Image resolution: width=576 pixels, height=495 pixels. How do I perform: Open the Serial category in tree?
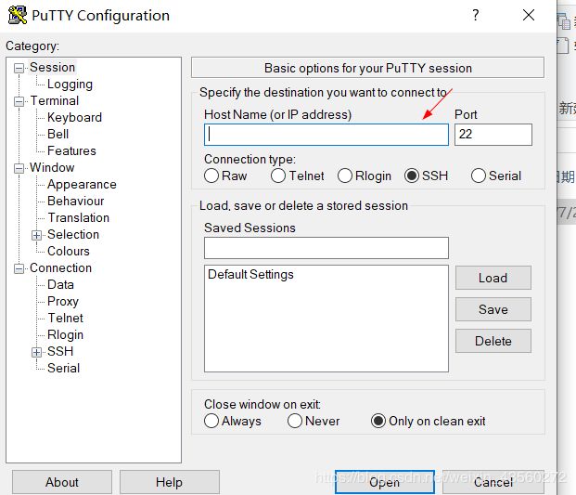tap(64, 368)
